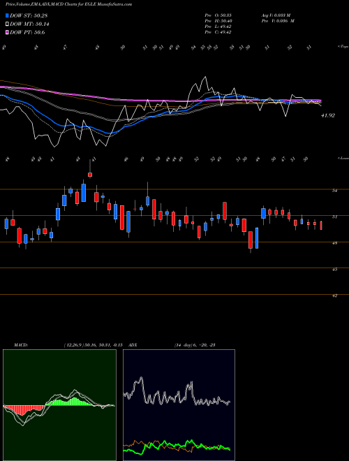349x461 pixels.
Task: Click the 42 price axis label
Action: coord(334,295)
